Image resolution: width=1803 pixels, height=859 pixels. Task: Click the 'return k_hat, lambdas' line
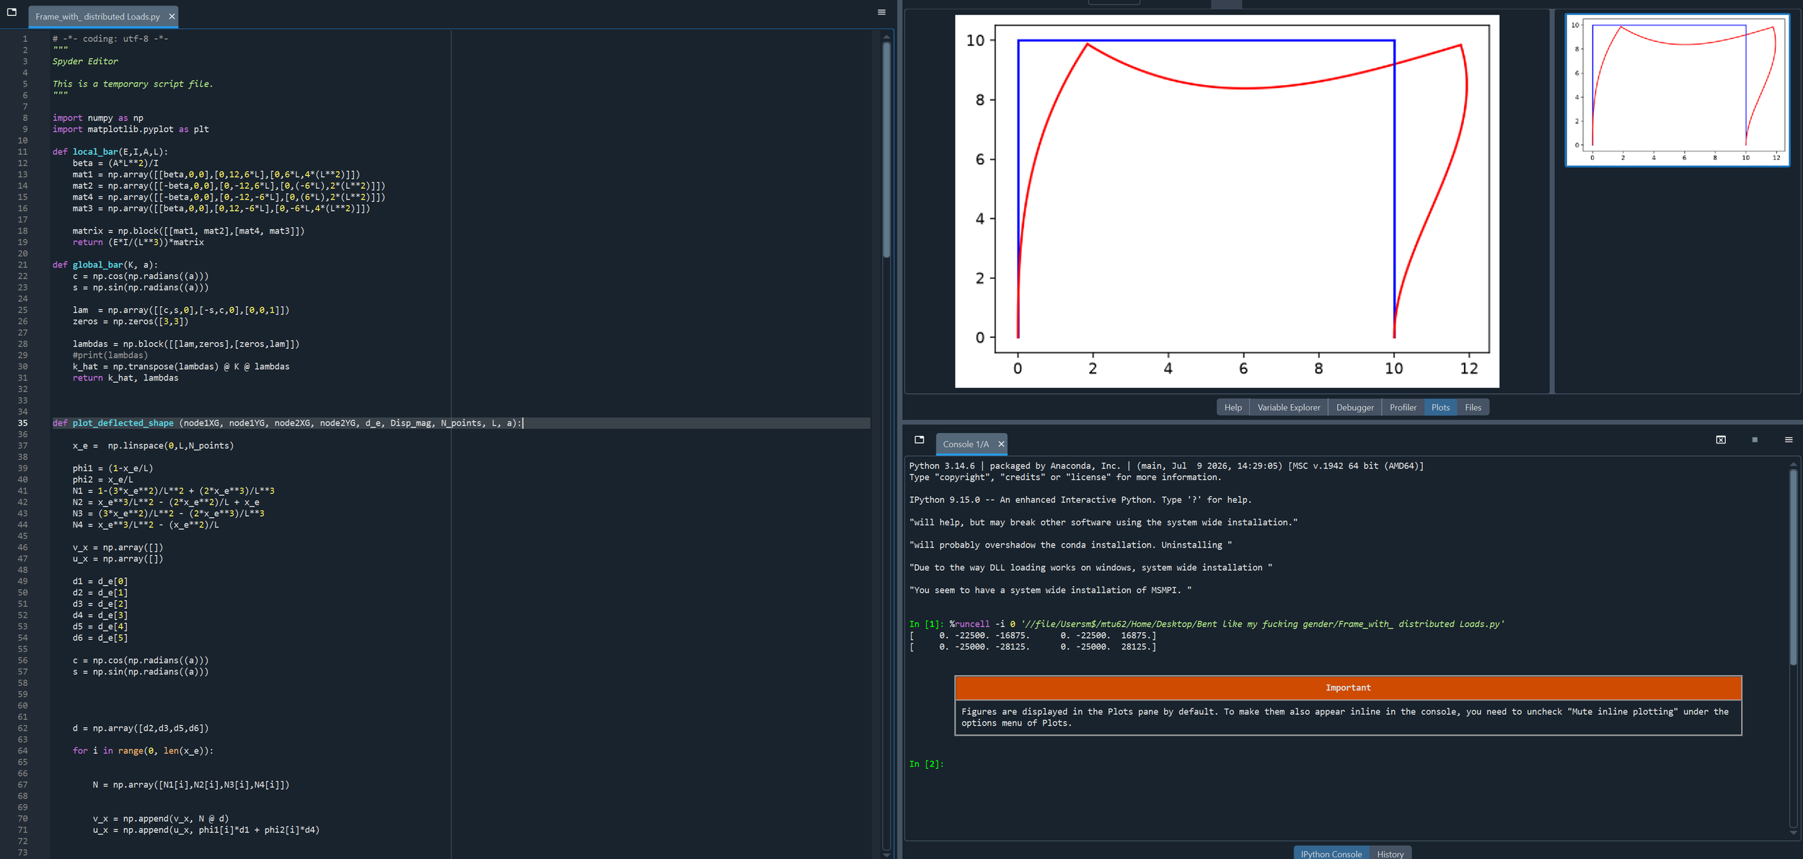(x=125, y=378)
